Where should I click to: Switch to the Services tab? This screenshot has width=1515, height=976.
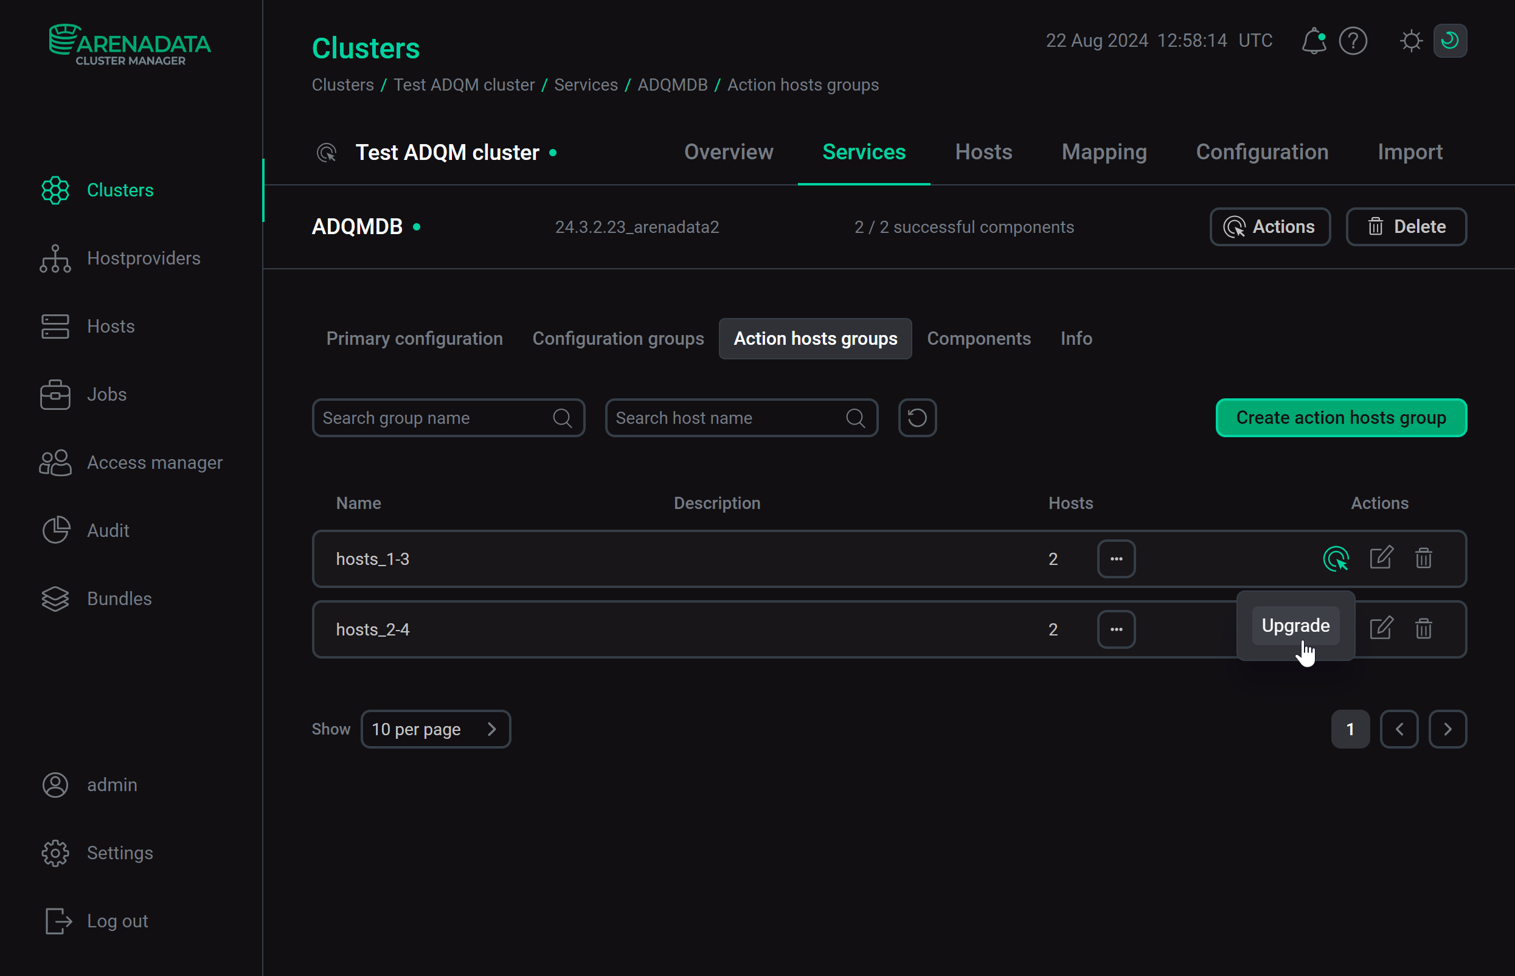(x=864, y=152)
